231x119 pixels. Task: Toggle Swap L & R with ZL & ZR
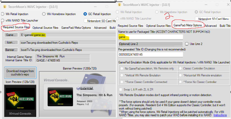point(121,89)
